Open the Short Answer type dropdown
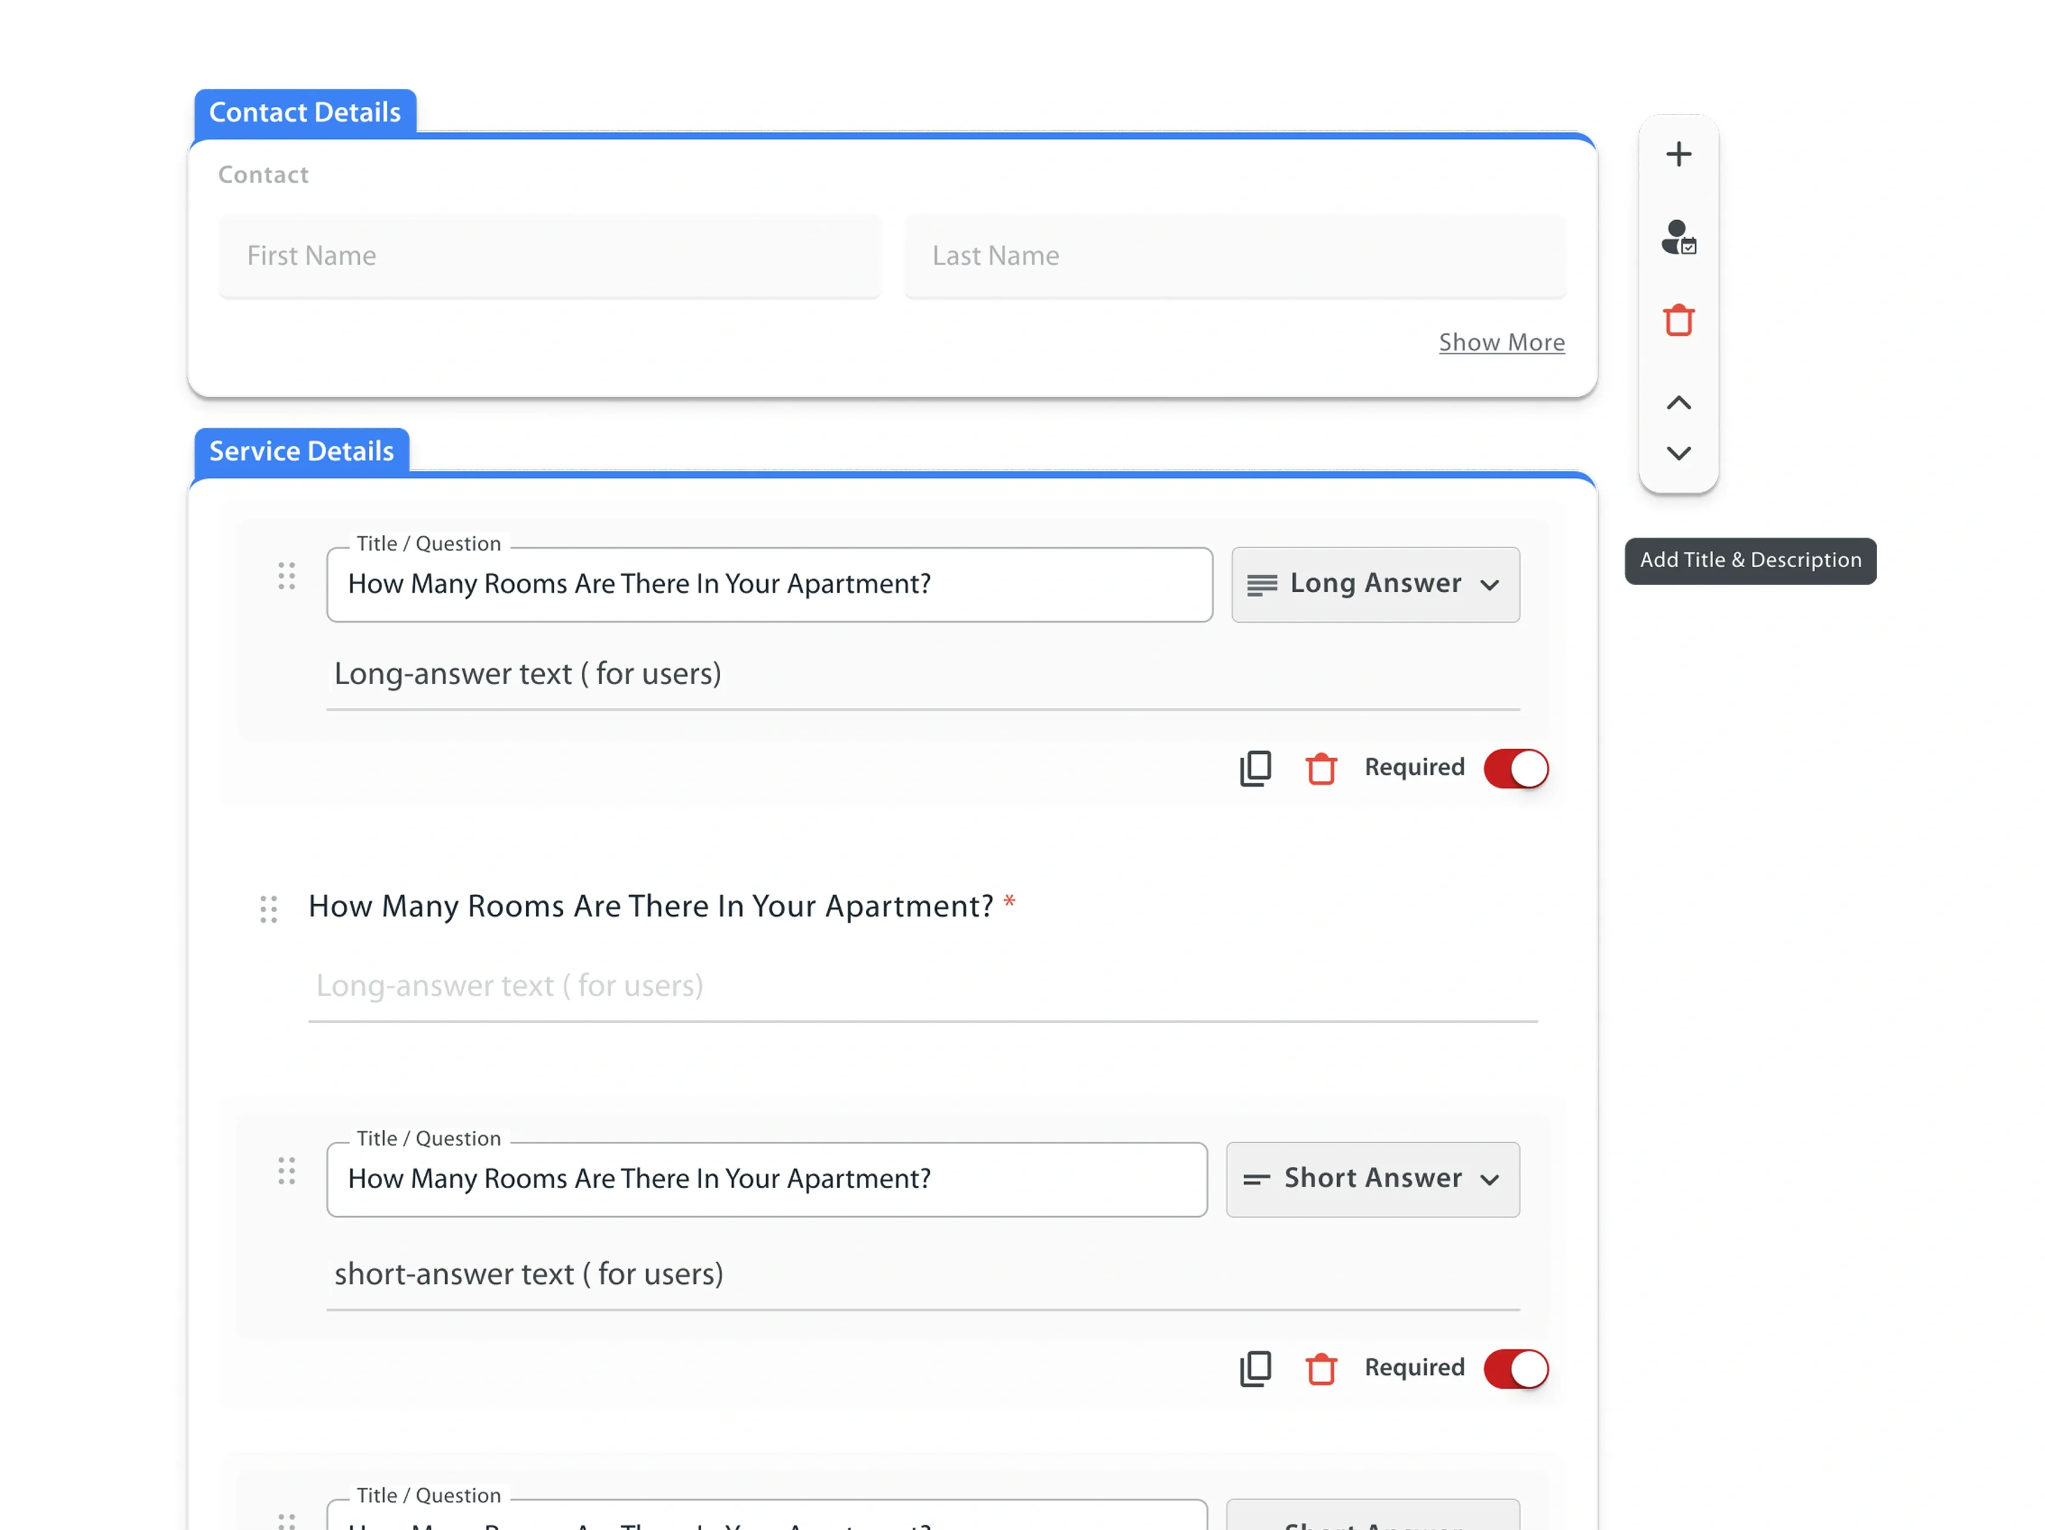 pyautogui.click(x=1372, y=1179)
